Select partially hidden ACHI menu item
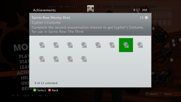Viewport: 181px width, 102px height. 23,72
